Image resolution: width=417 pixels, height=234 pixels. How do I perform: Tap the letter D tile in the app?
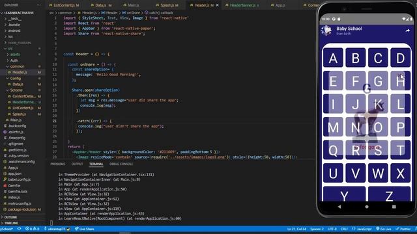[x=401, y=58]
